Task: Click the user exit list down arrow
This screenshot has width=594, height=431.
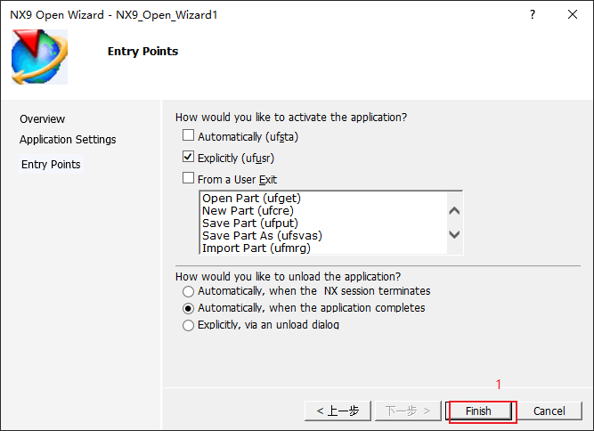Action: [454, 234]
